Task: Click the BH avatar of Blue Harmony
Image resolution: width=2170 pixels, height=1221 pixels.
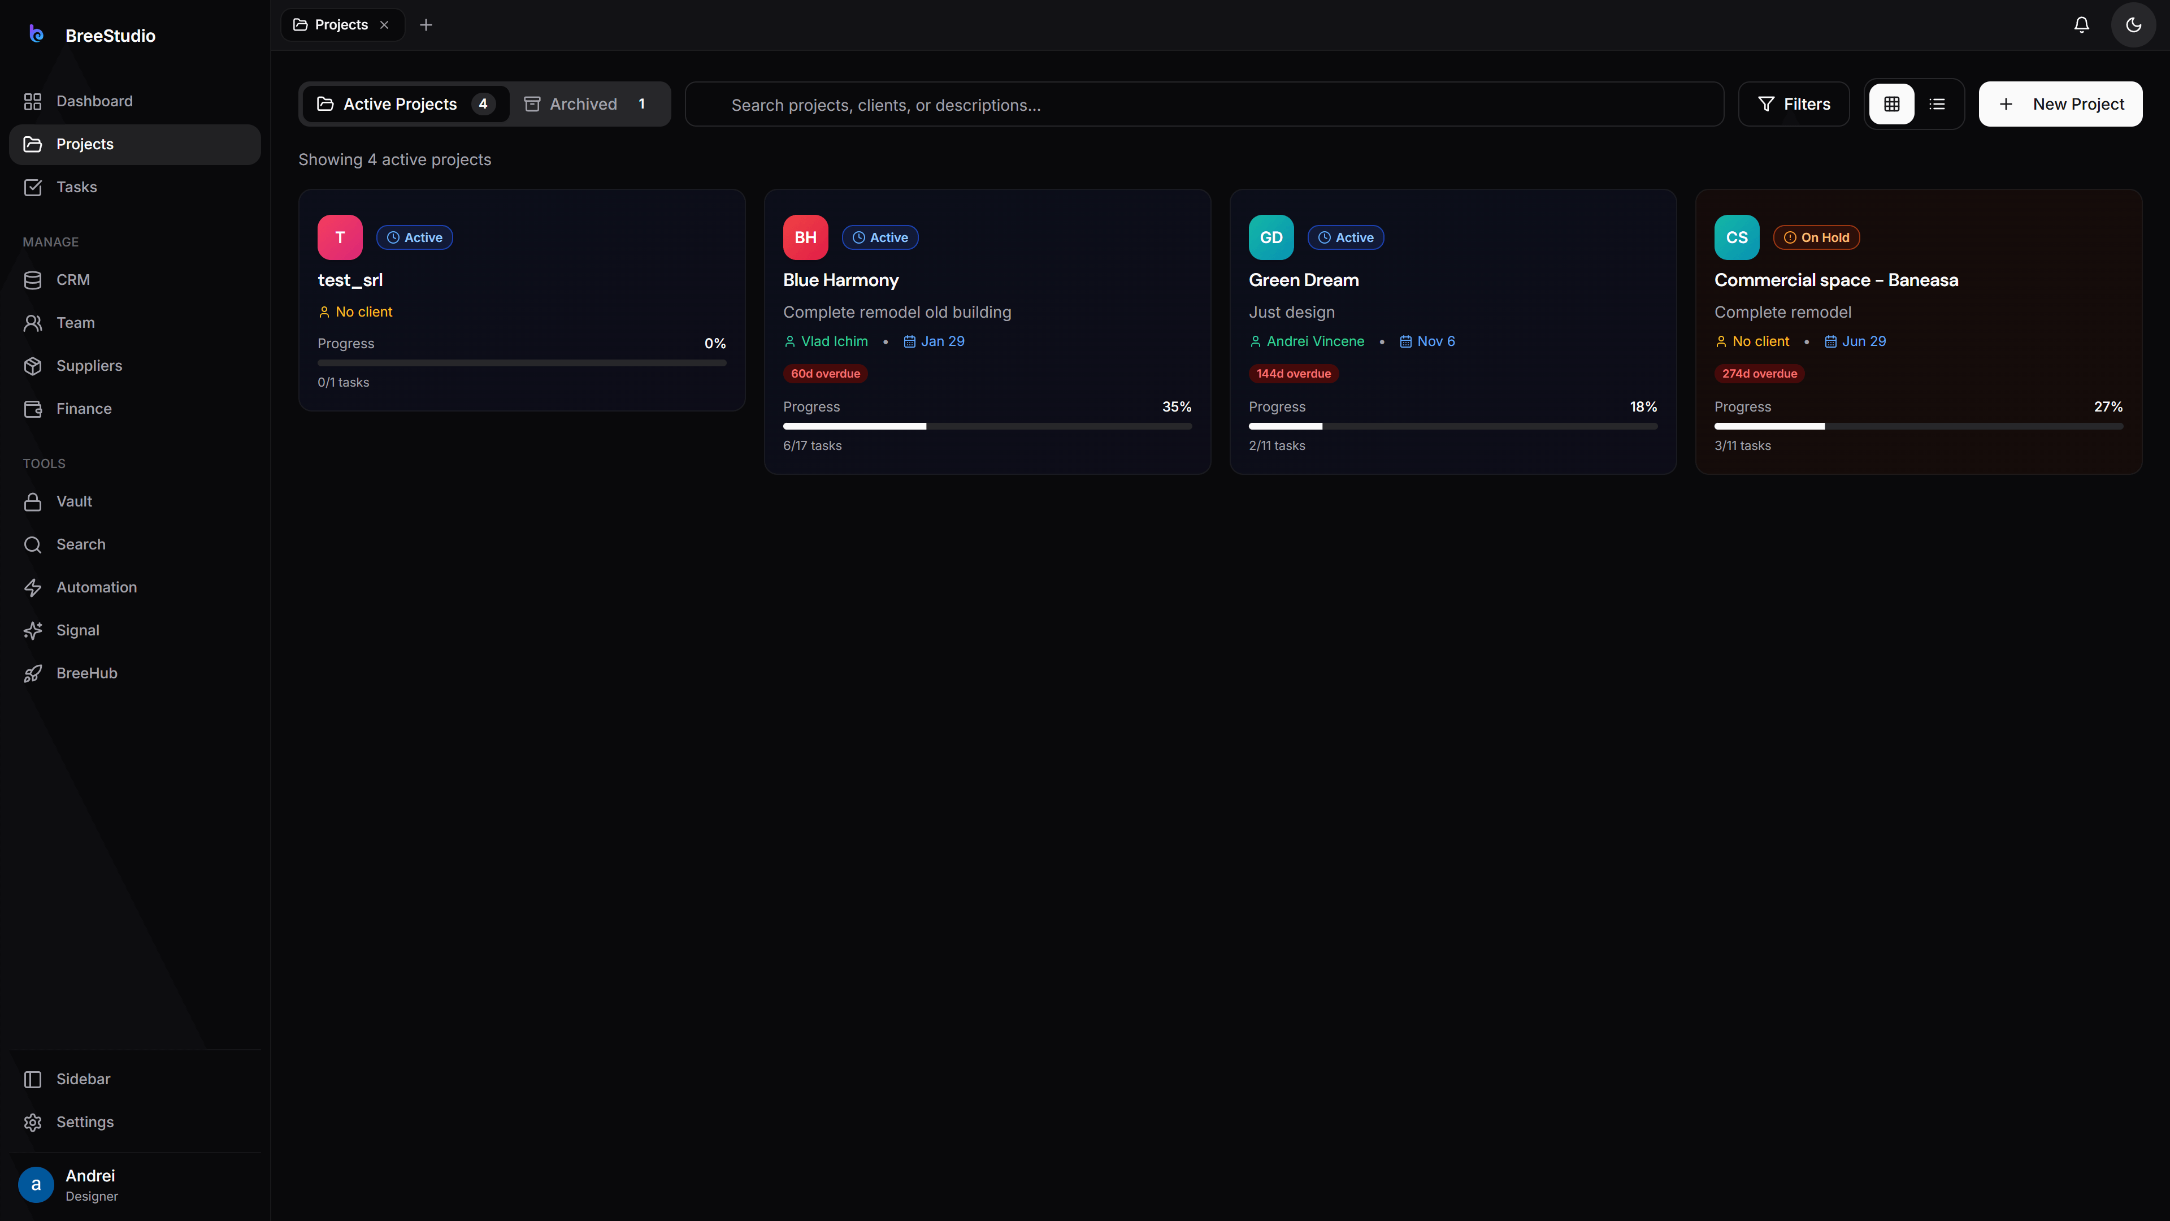Action: (x=806, y=237)
